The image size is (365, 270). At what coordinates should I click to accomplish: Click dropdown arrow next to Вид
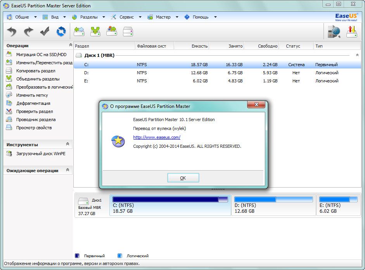(x=64, y=17)
